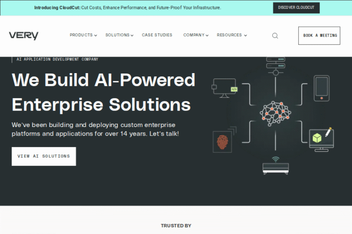Click the search magnifier icon
This screenshot has width=352, height=234.
click(275, 36)
